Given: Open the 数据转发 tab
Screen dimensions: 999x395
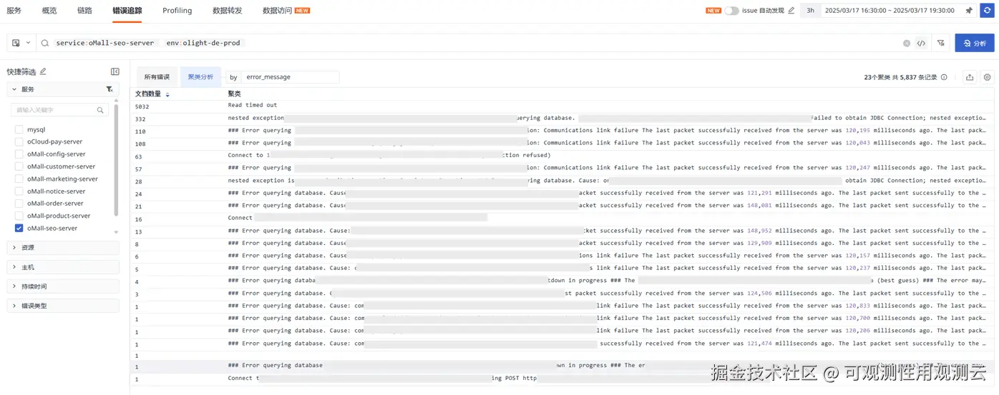Looking at the screenshot, I should point(228,11).
